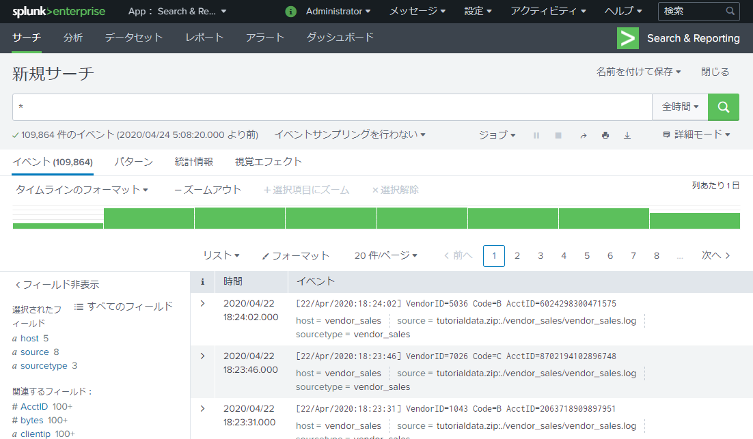Click the print results icon
Viewport: 753px width, 439px height.
tap(605, 136)
